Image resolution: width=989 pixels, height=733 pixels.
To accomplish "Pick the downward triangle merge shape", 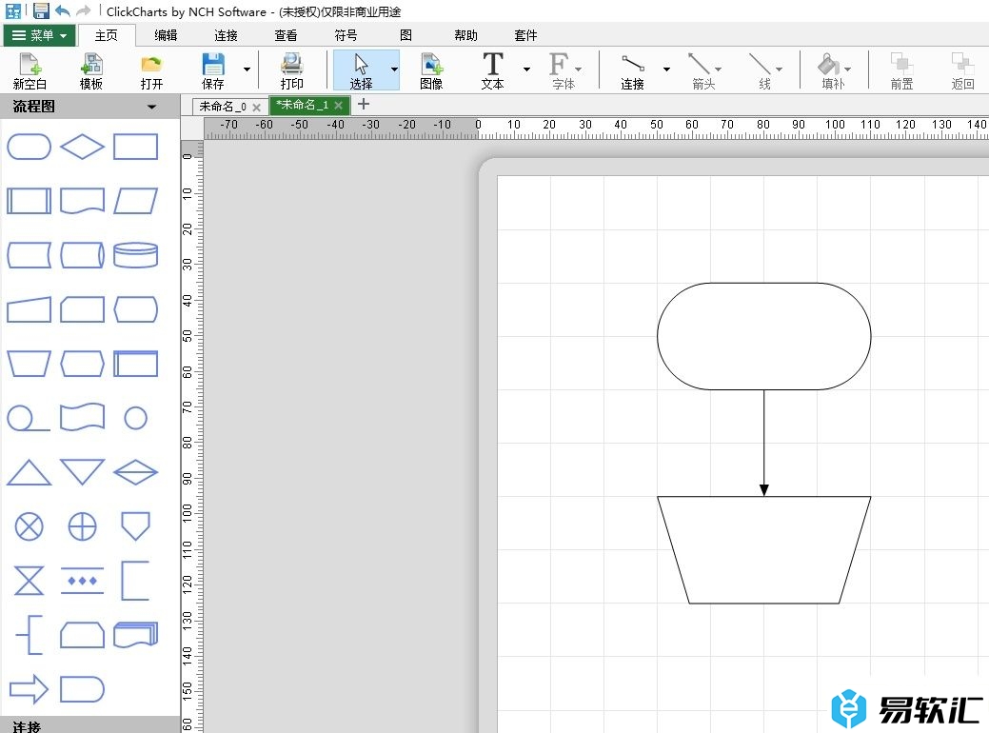I will click(x=83, y=472).
